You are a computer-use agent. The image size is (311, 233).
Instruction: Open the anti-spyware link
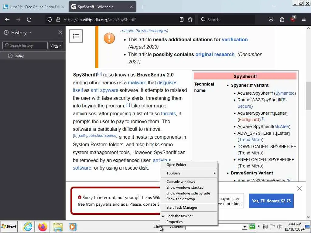pos(104,90)
